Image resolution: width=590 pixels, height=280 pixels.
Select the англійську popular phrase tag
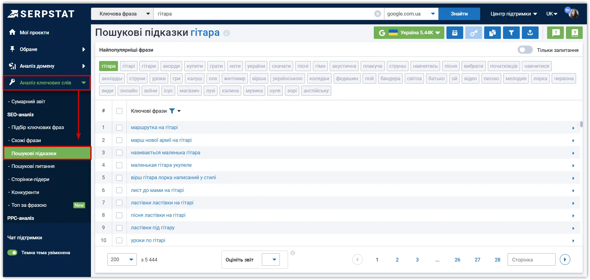point(316,90)
